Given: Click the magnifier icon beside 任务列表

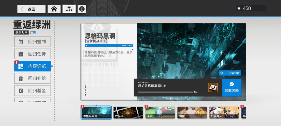Looking at the screenshot, I should (222, 73).
